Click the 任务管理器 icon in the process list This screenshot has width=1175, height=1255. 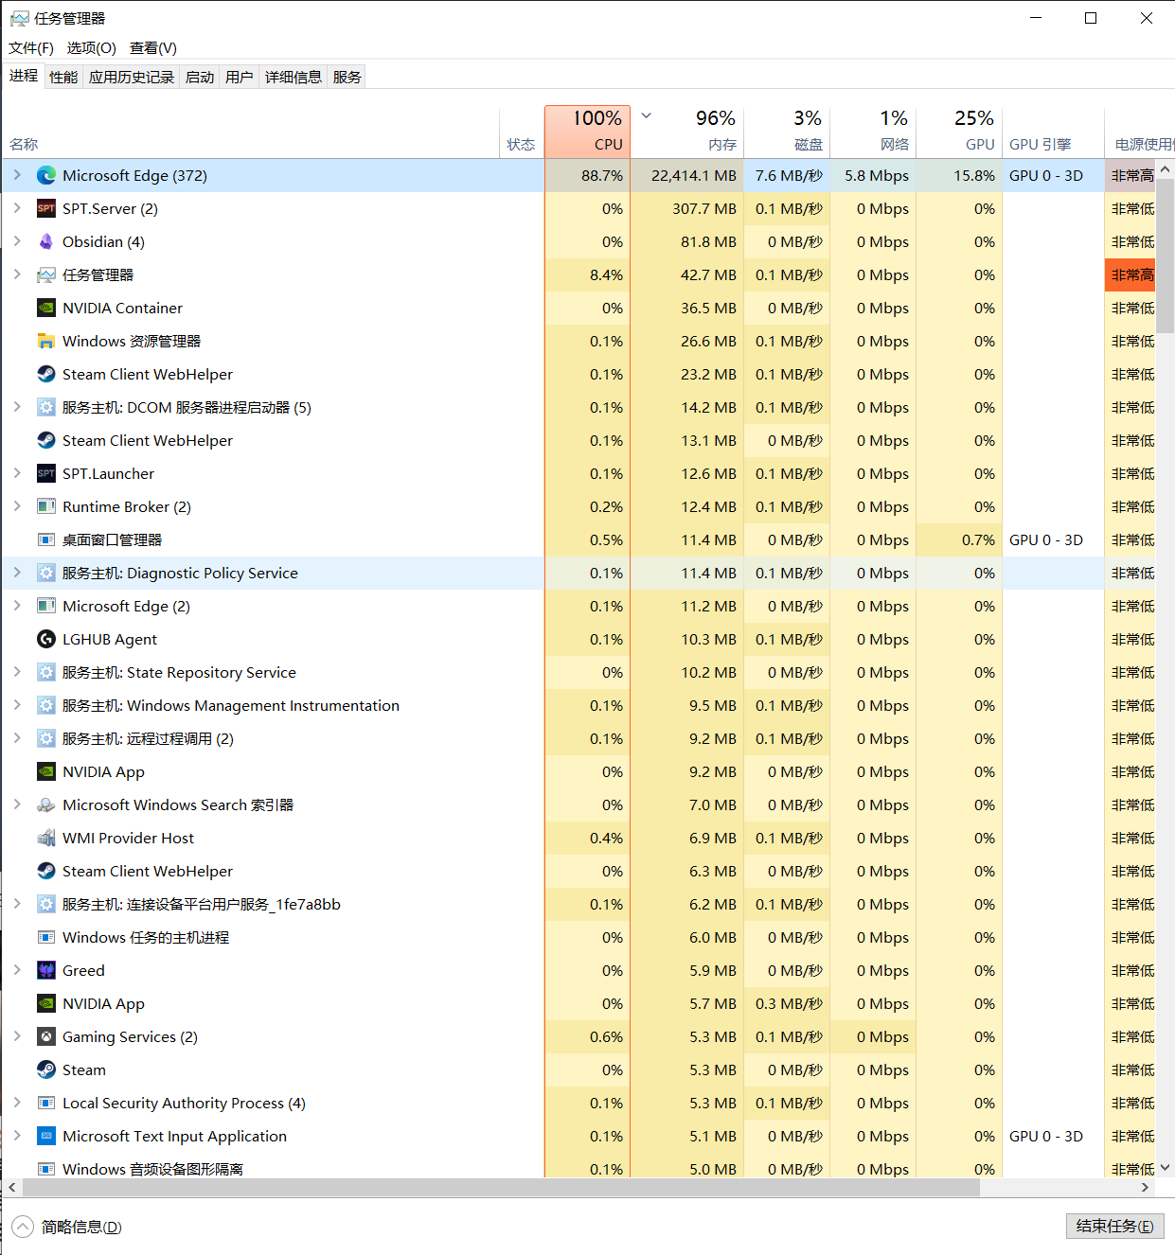pos(46,274)
